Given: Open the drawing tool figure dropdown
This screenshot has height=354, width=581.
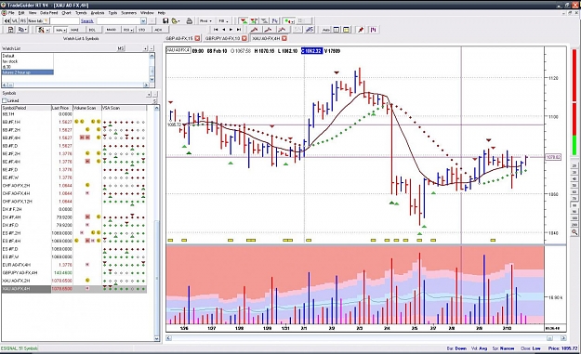Looking at the screenshot, I should 44,30.
